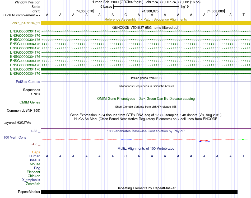This screenshot has width=251, height=198.
Task: Select the Elephant species label
Action: point(33,172)
